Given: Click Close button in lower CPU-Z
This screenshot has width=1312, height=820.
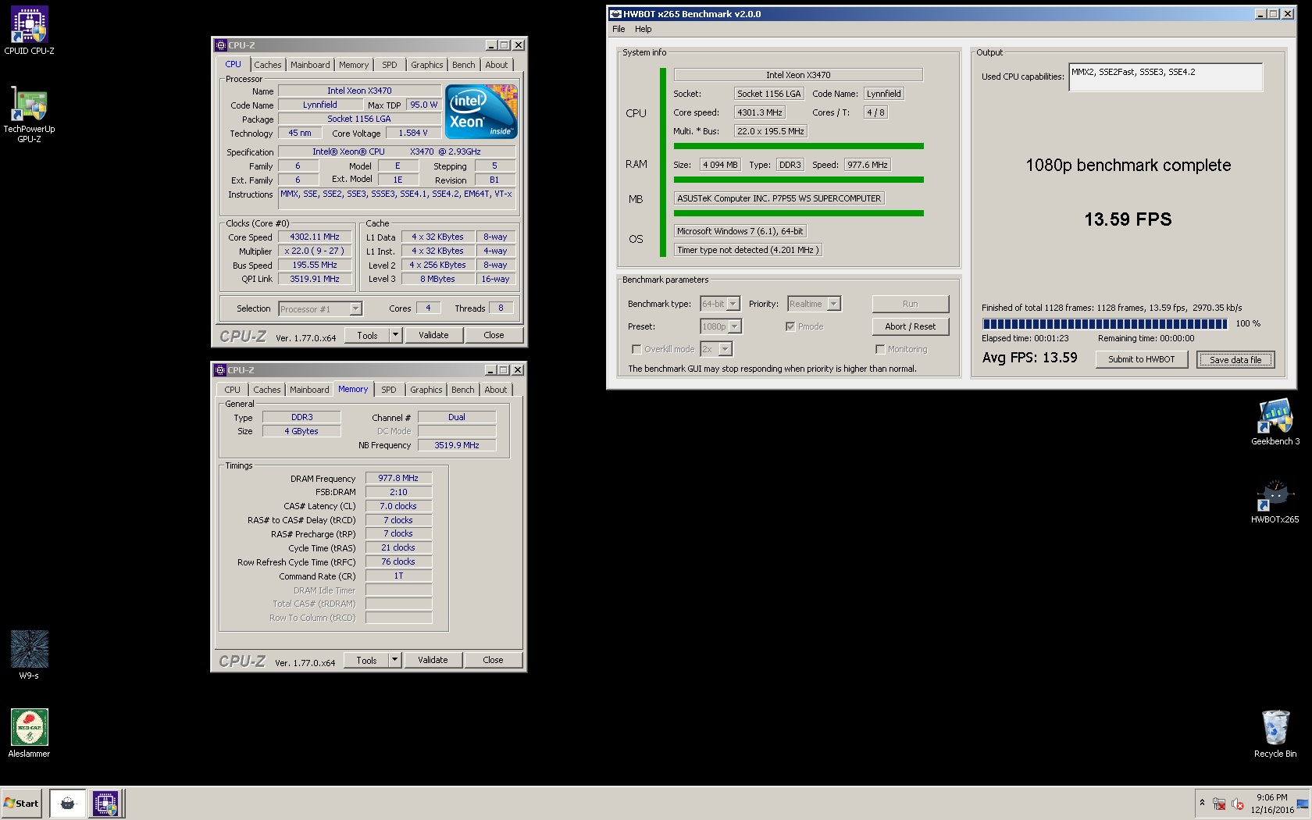Looking at the screenshot, I should (x=494, y=660).
